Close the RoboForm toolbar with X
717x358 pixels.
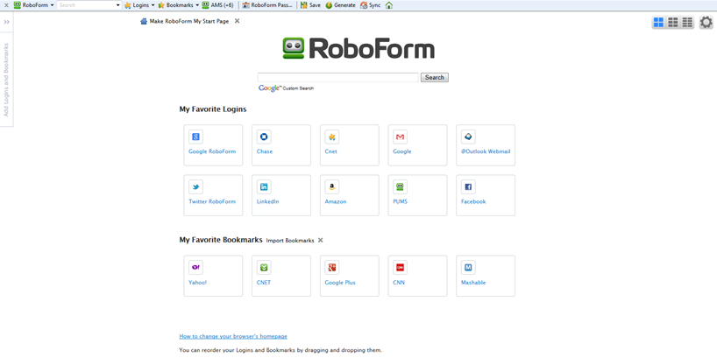click(x=6, y=5)
